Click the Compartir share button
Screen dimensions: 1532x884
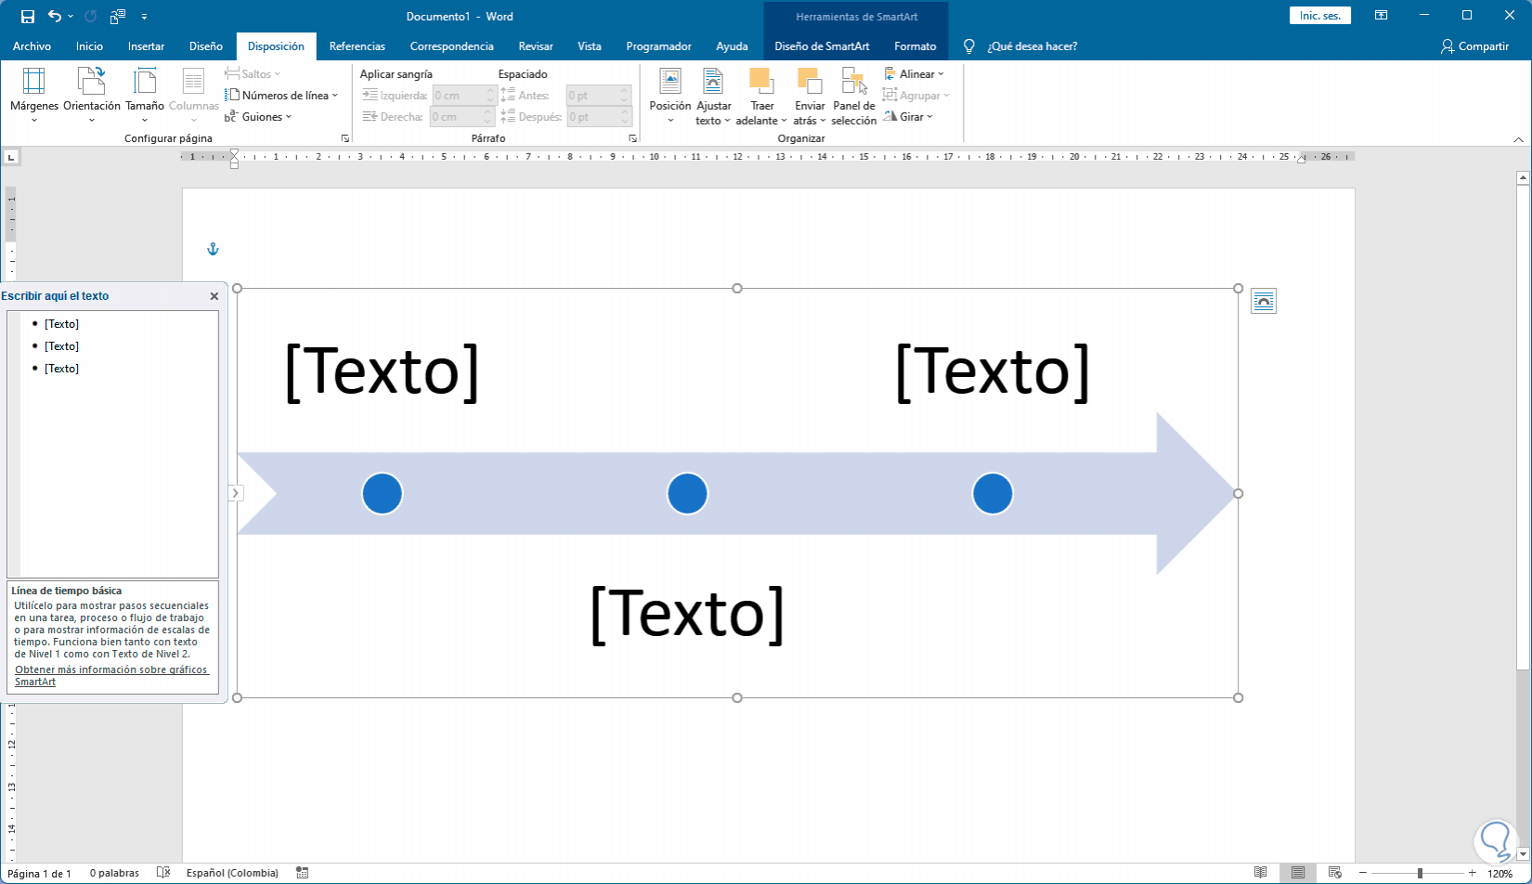(1474, 46)
